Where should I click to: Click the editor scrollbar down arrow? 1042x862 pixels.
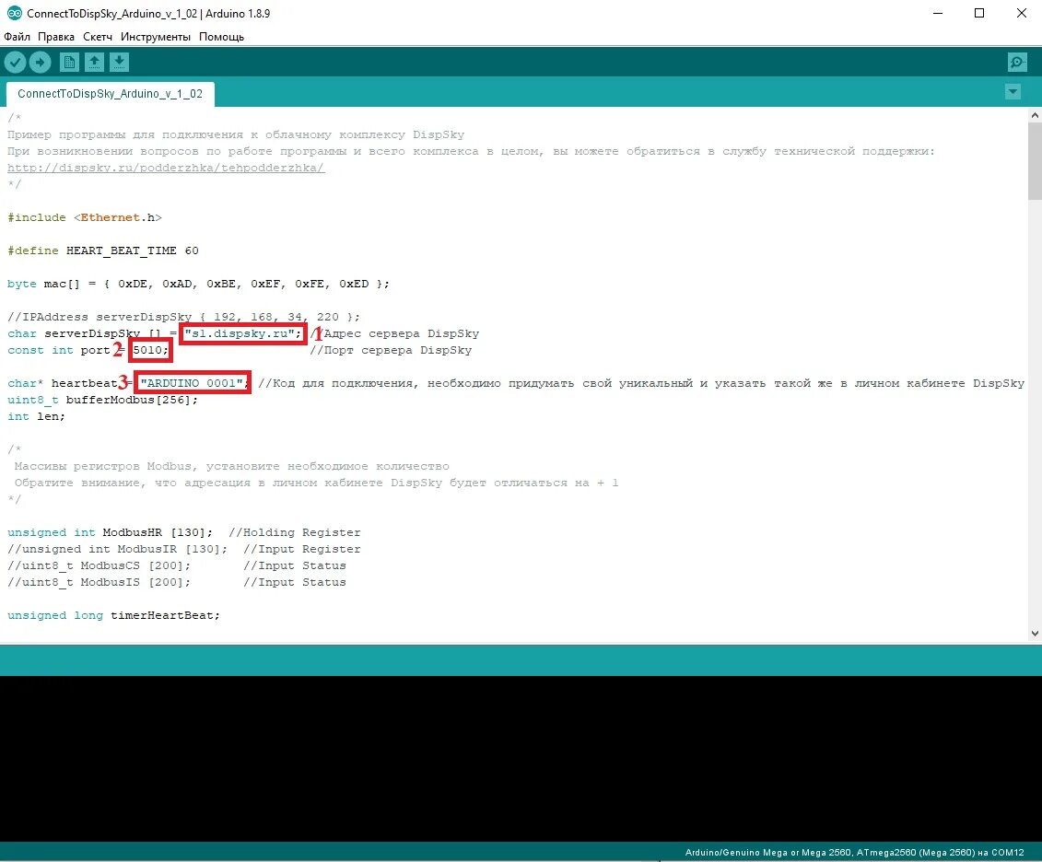pyautogui.click(x=1035, y=634)
